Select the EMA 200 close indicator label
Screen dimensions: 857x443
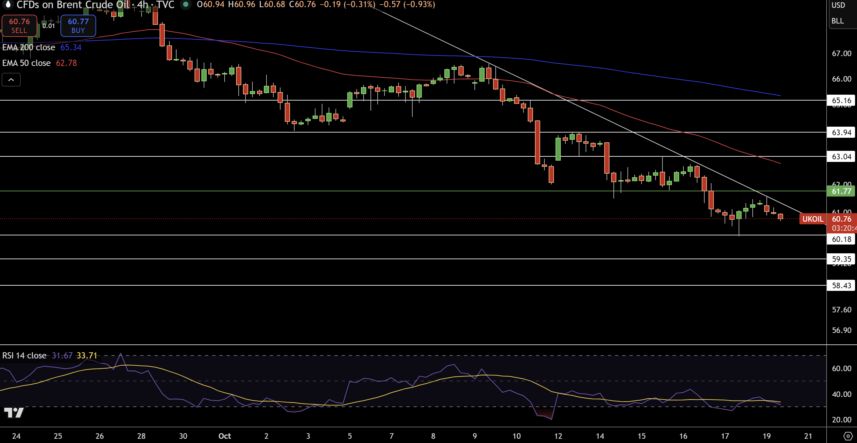[29, 47]
